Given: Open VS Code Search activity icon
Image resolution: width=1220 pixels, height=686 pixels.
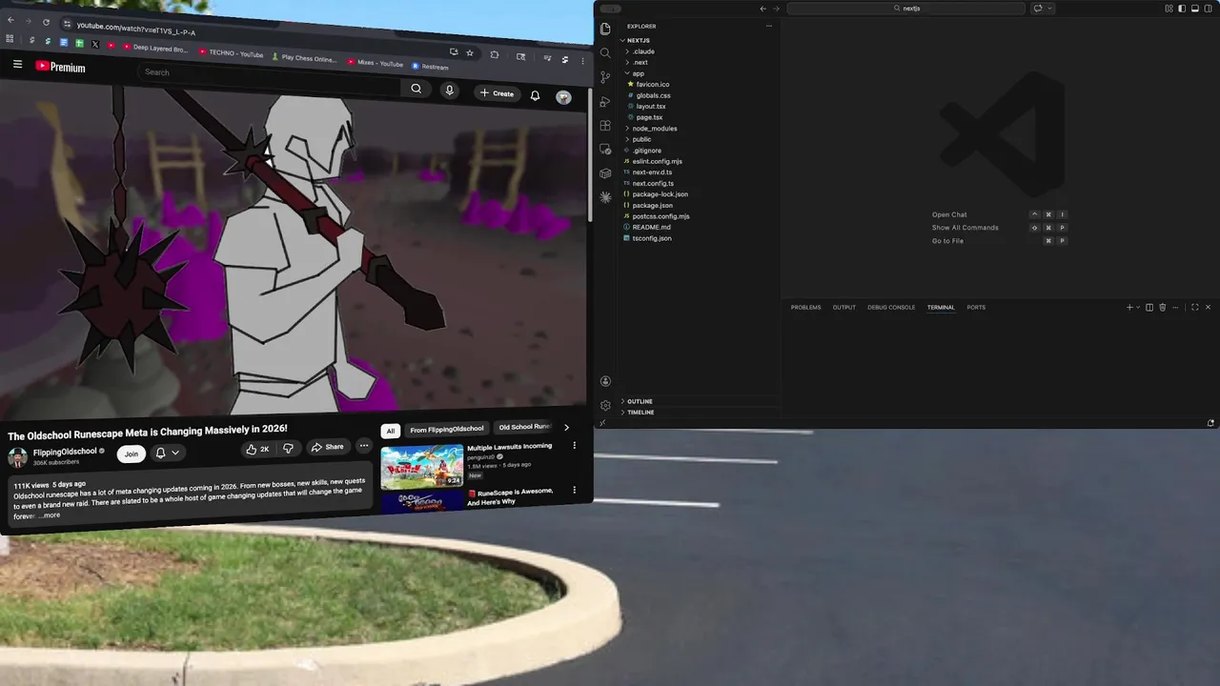Looking at the screenshot, I should 605,52.
